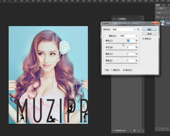170x136 pixels.
Task: Click the preset options icon beside 预设 dropdown
Action: tap(138, 29)
